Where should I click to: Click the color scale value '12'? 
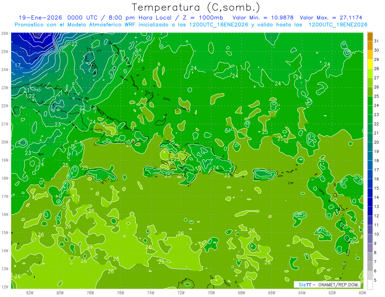coord(377,216)
